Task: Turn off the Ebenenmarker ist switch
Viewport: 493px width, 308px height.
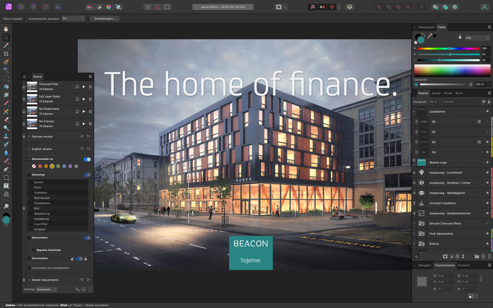Action: (x=87, y=159)
